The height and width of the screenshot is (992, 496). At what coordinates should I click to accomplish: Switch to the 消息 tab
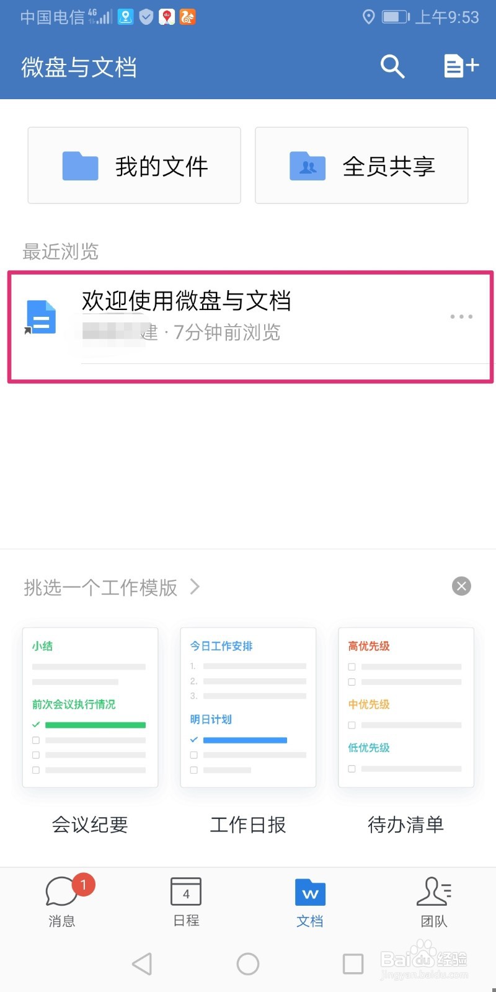click(62, 901)
